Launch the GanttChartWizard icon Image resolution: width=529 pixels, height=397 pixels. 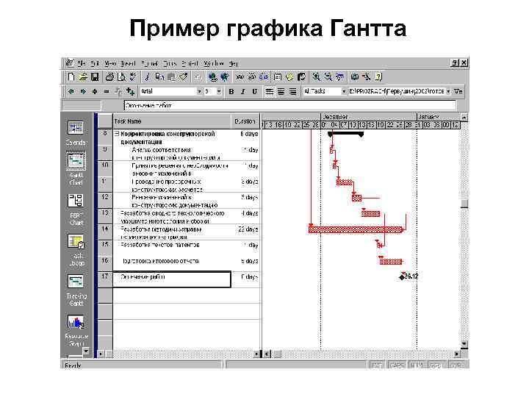[367, 77]
